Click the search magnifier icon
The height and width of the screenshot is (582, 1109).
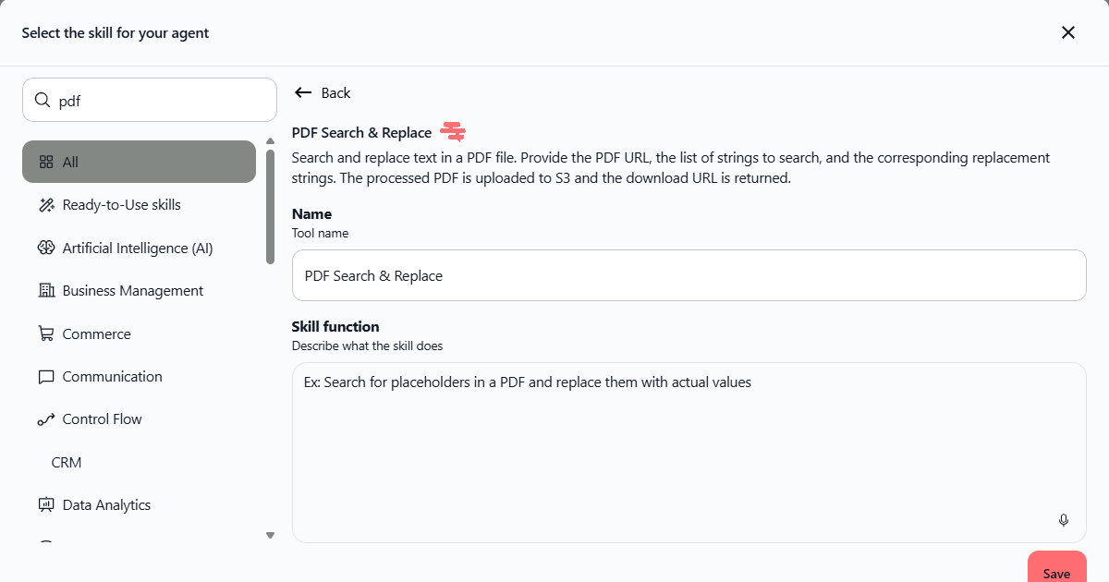(42, 101)
